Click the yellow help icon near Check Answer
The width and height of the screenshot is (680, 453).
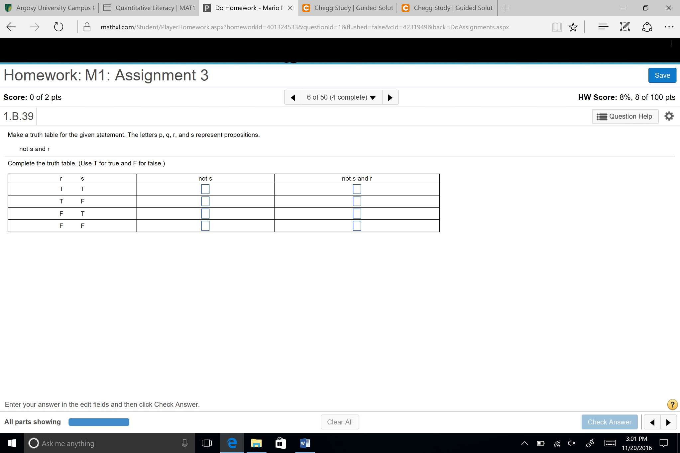pyautogui.click(x=672, y=404)
